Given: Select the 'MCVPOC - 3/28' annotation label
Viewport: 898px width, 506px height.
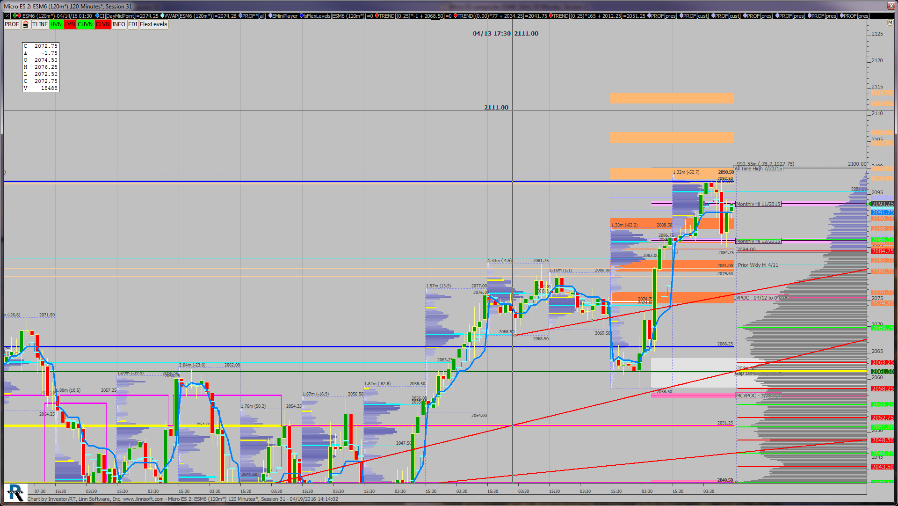Looking at the screenshot, I should click(x=758, y=396).
